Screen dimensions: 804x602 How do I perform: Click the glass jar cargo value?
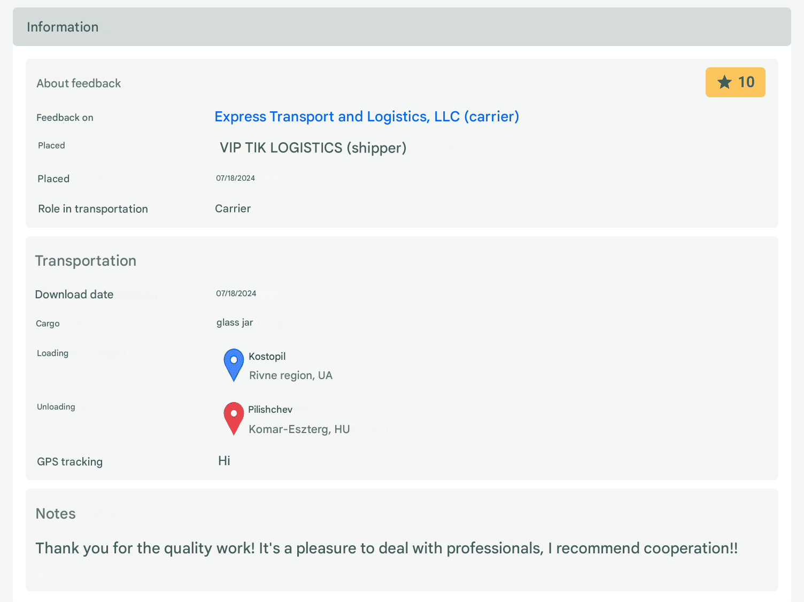click(x=235, y=322)
